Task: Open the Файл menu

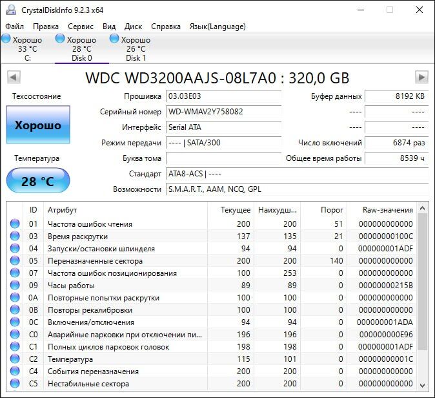Action: point(14,26)
